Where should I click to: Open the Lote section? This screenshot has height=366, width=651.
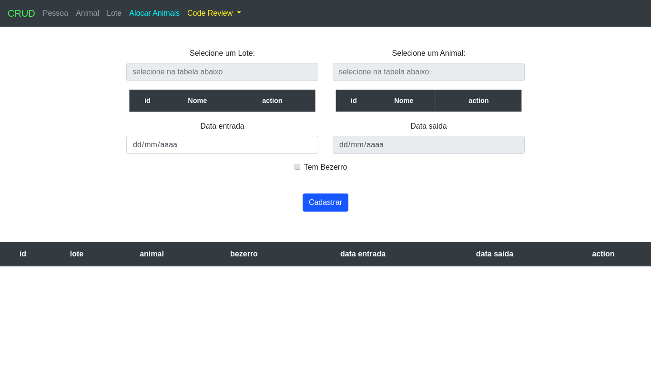[114, 13]
